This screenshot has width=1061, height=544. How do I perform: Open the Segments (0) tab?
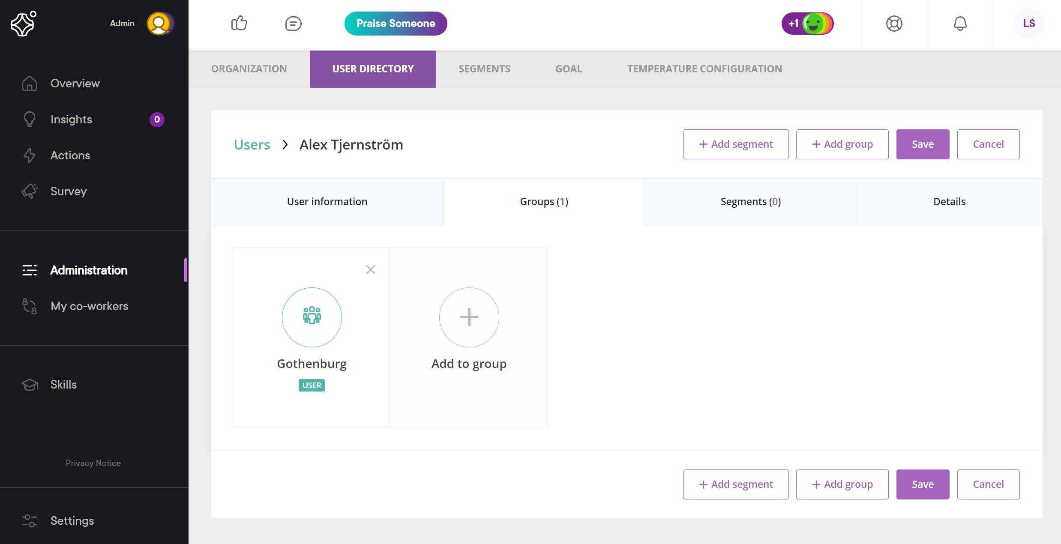(750, 202)
